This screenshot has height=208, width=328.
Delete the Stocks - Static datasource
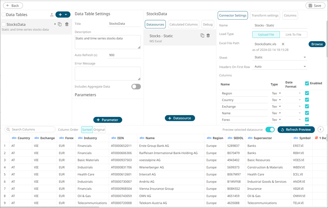pos(208,36)
